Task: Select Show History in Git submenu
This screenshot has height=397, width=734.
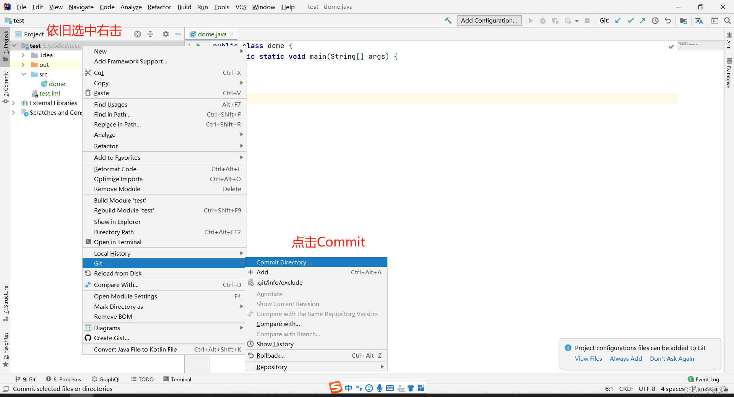Action: [x=316, y=344]
